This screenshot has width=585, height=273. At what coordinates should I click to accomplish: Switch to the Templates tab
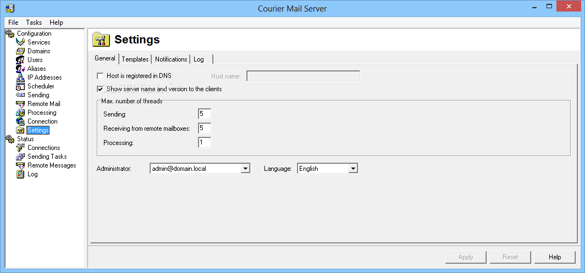pyautogui.click(x=135, y=59)
